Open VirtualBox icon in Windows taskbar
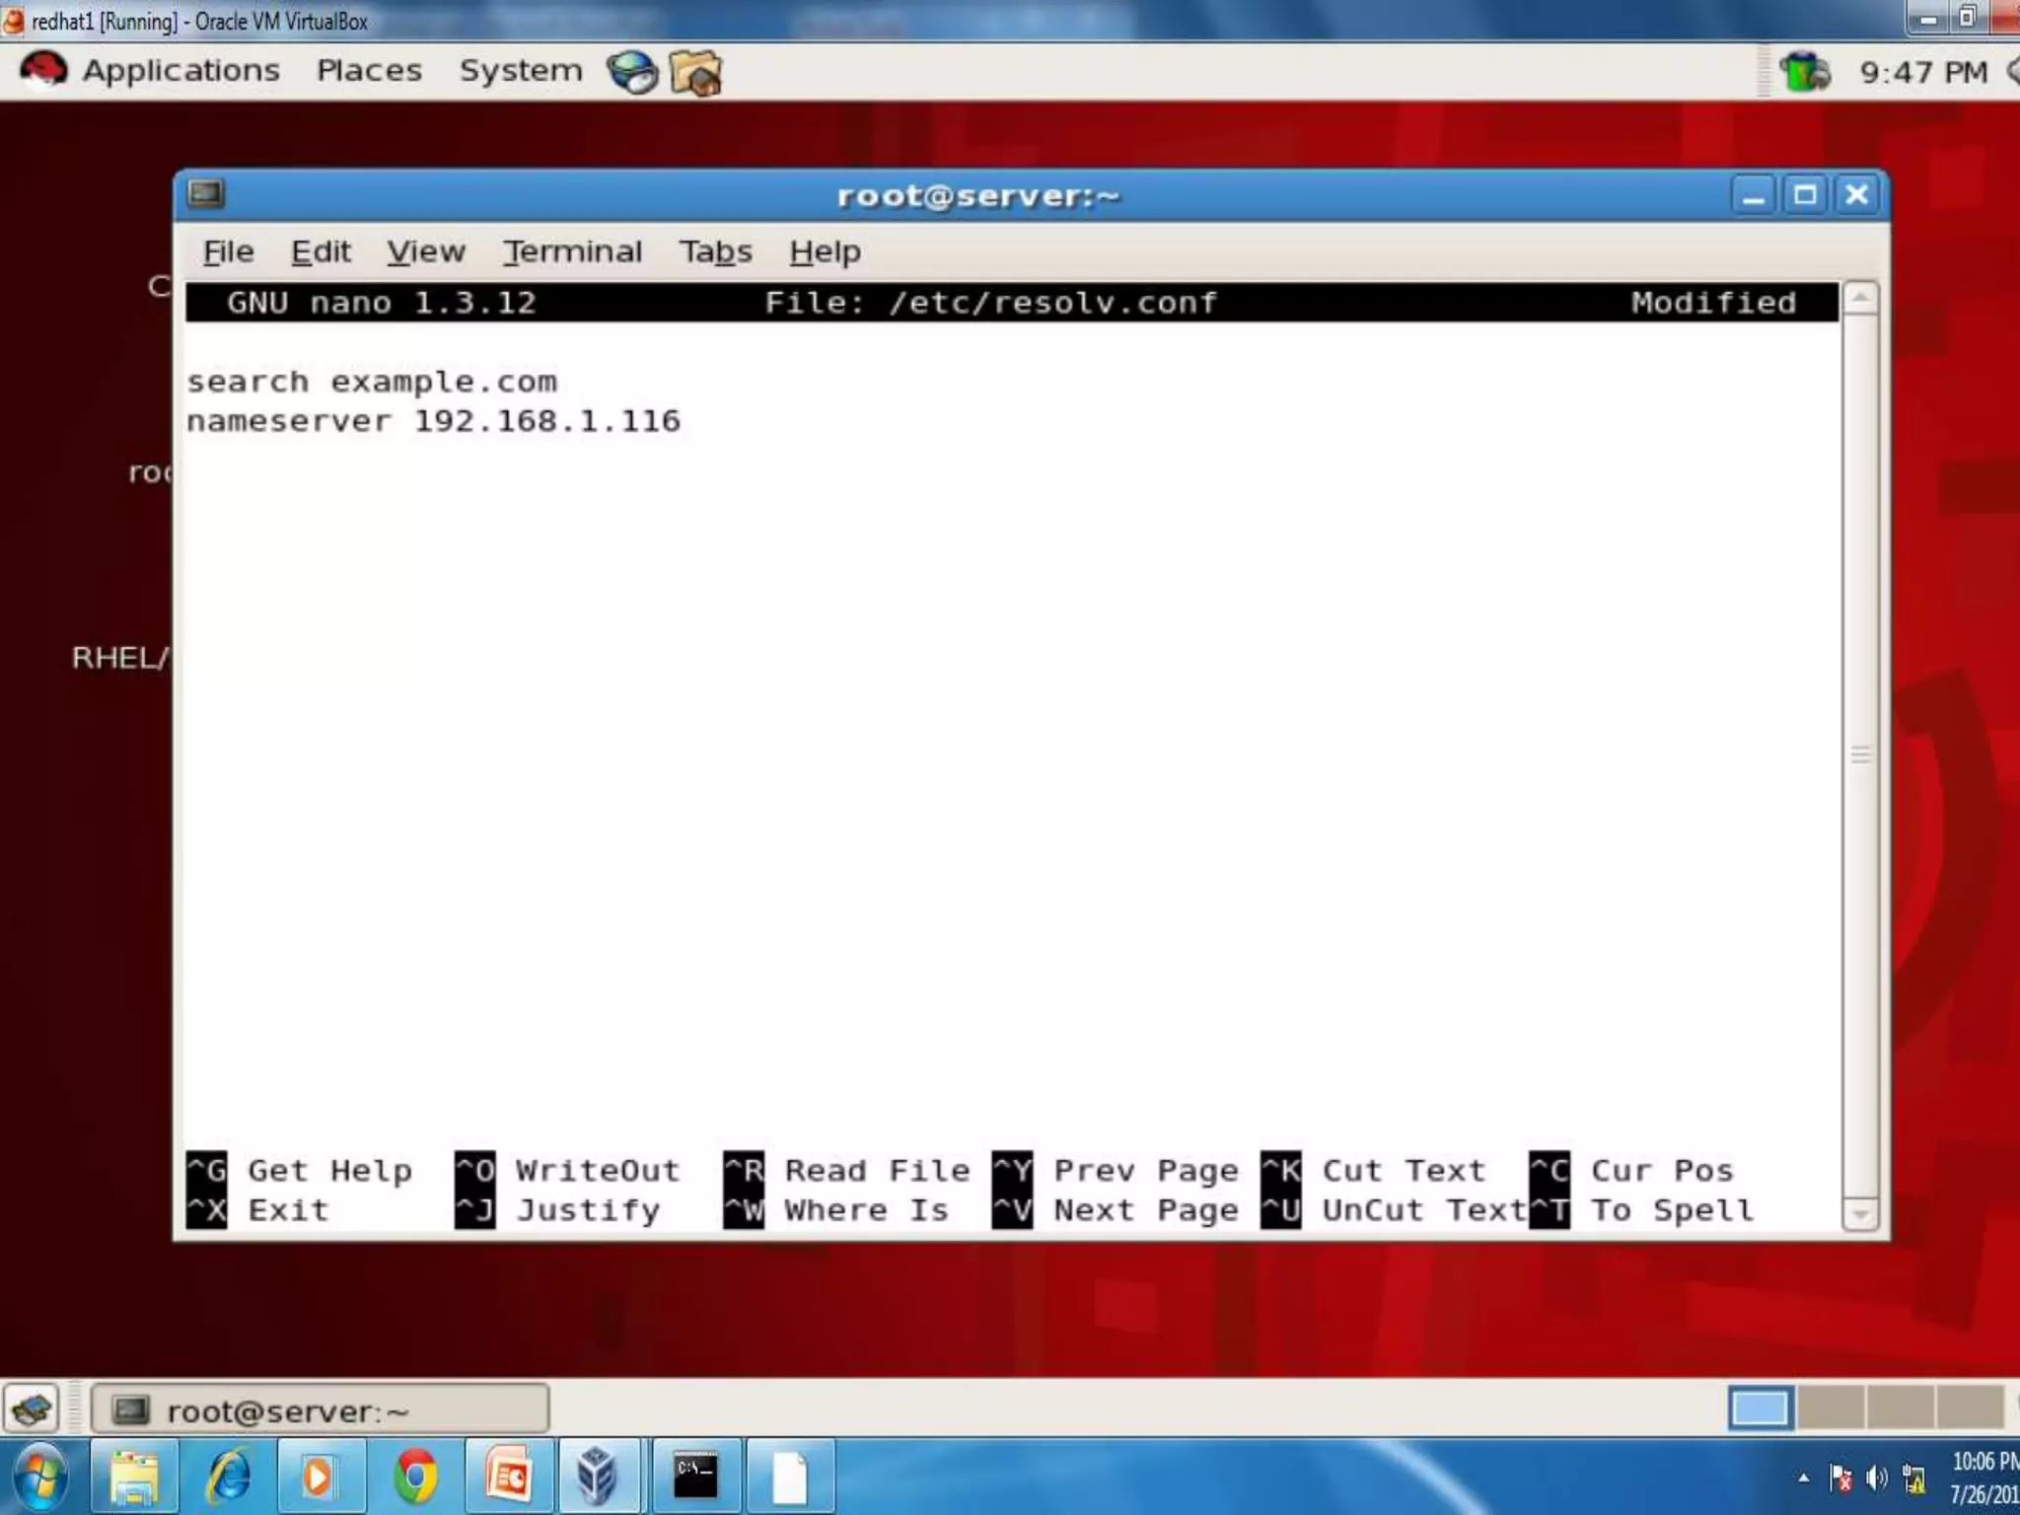The image size is (2020, 1515). (x=598, y=1477)
